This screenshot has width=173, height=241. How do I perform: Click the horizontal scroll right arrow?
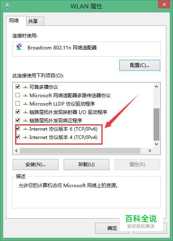click(150, 151)
